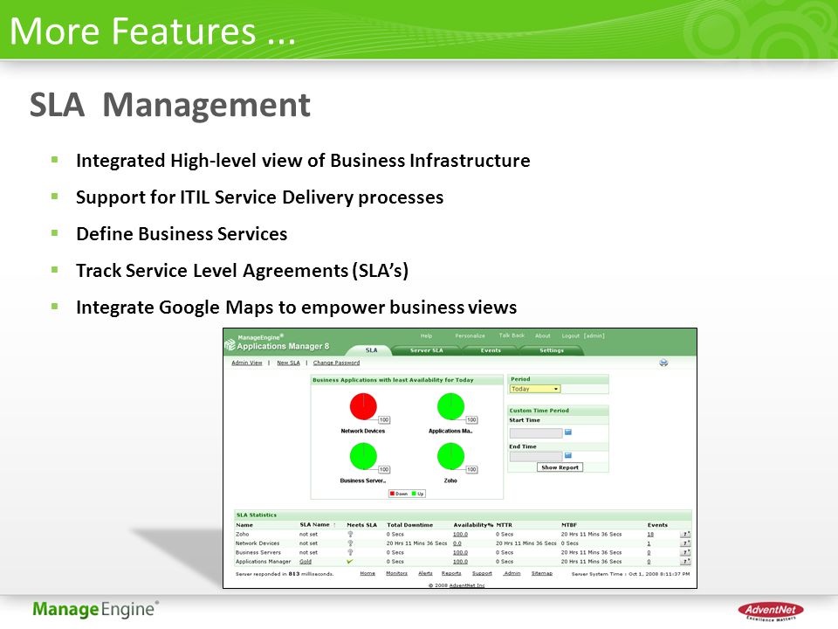
Task: Click the green checkmark for Applications Manager
Action: point(350,562)
